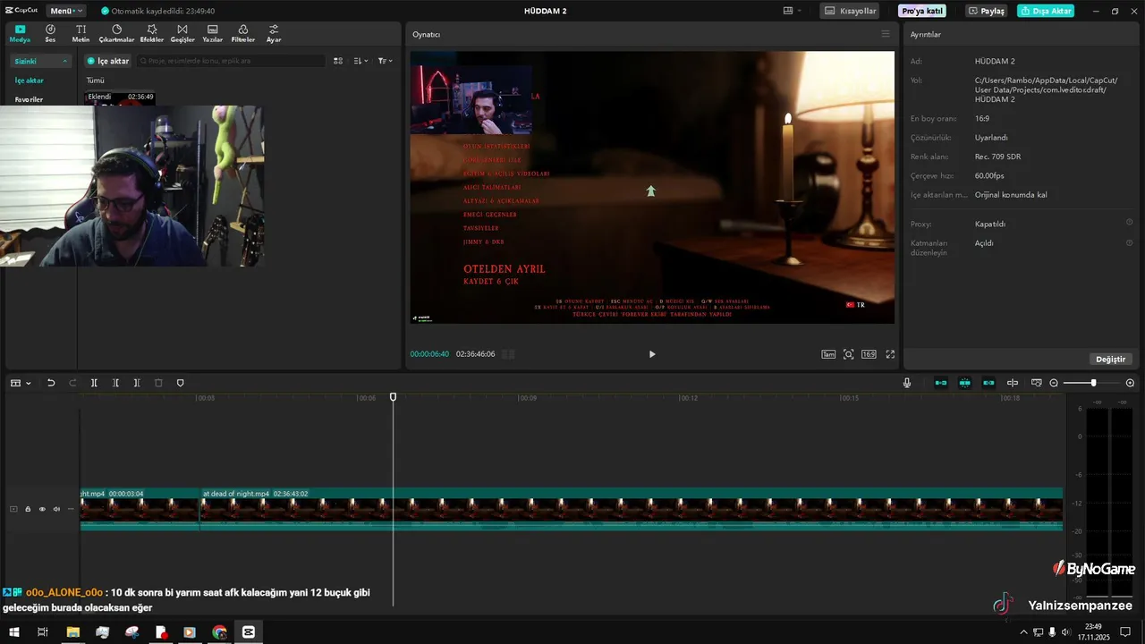Open File Explorer from the taskbar

(72, 632)
